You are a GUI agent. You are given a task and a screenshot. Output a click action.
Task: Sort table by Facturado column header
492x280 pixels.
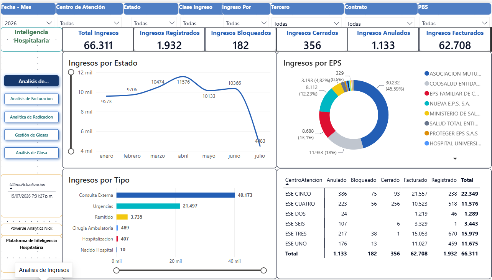point(415,180)
